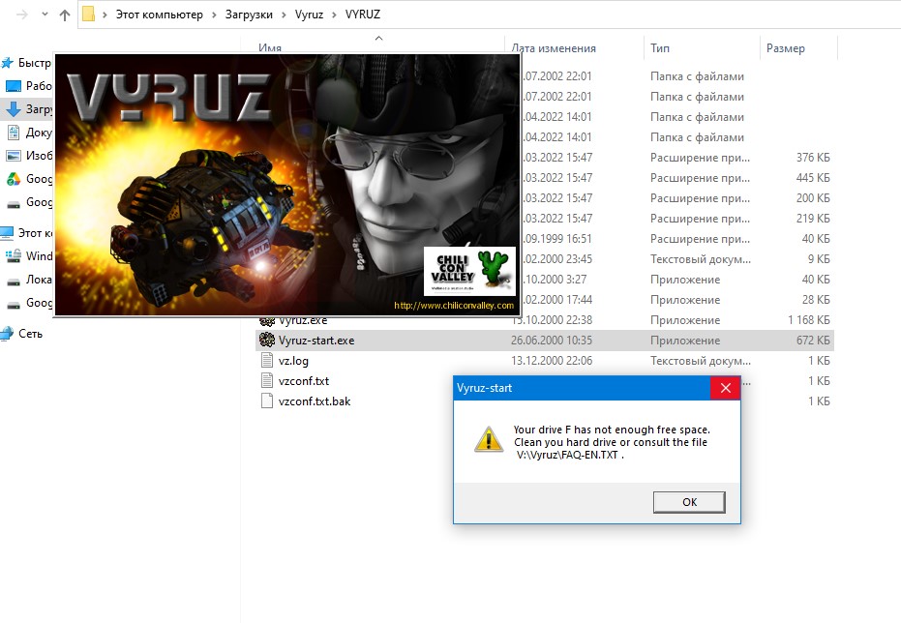Open Google Drive icon in sidebar
The image size is (901, 623).
click(14, 179)
